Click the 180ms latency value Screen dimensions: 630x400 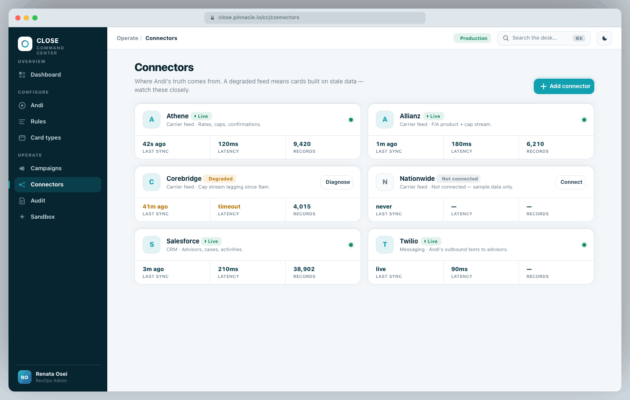[461, 144]
